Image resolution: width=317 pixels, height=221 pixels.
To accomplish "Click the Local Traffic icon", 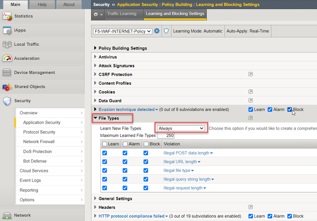I will (x=7, y=44).
